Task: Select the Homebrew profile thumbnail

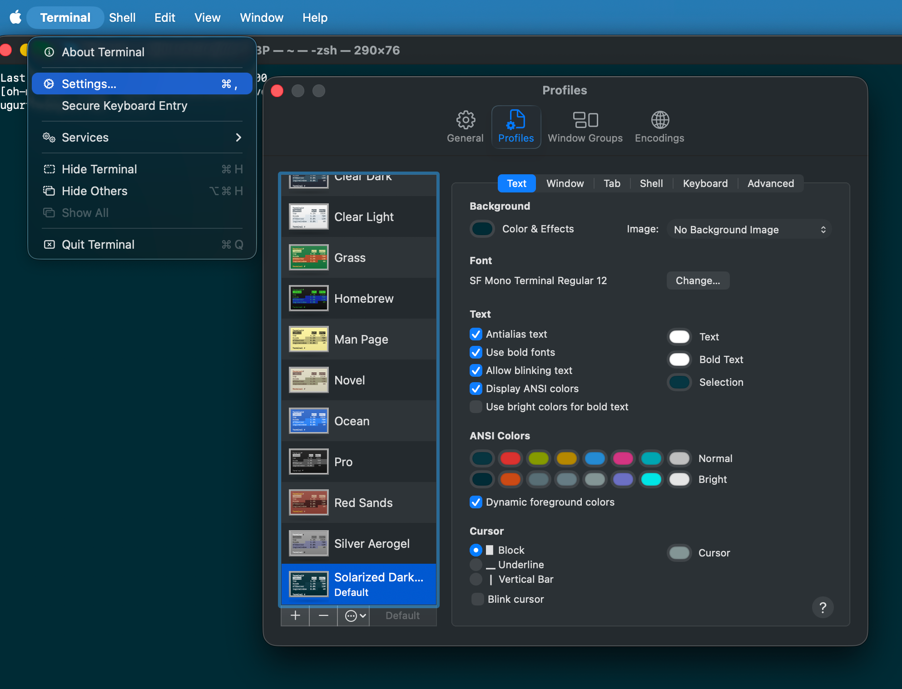Action: pos(309,298)
